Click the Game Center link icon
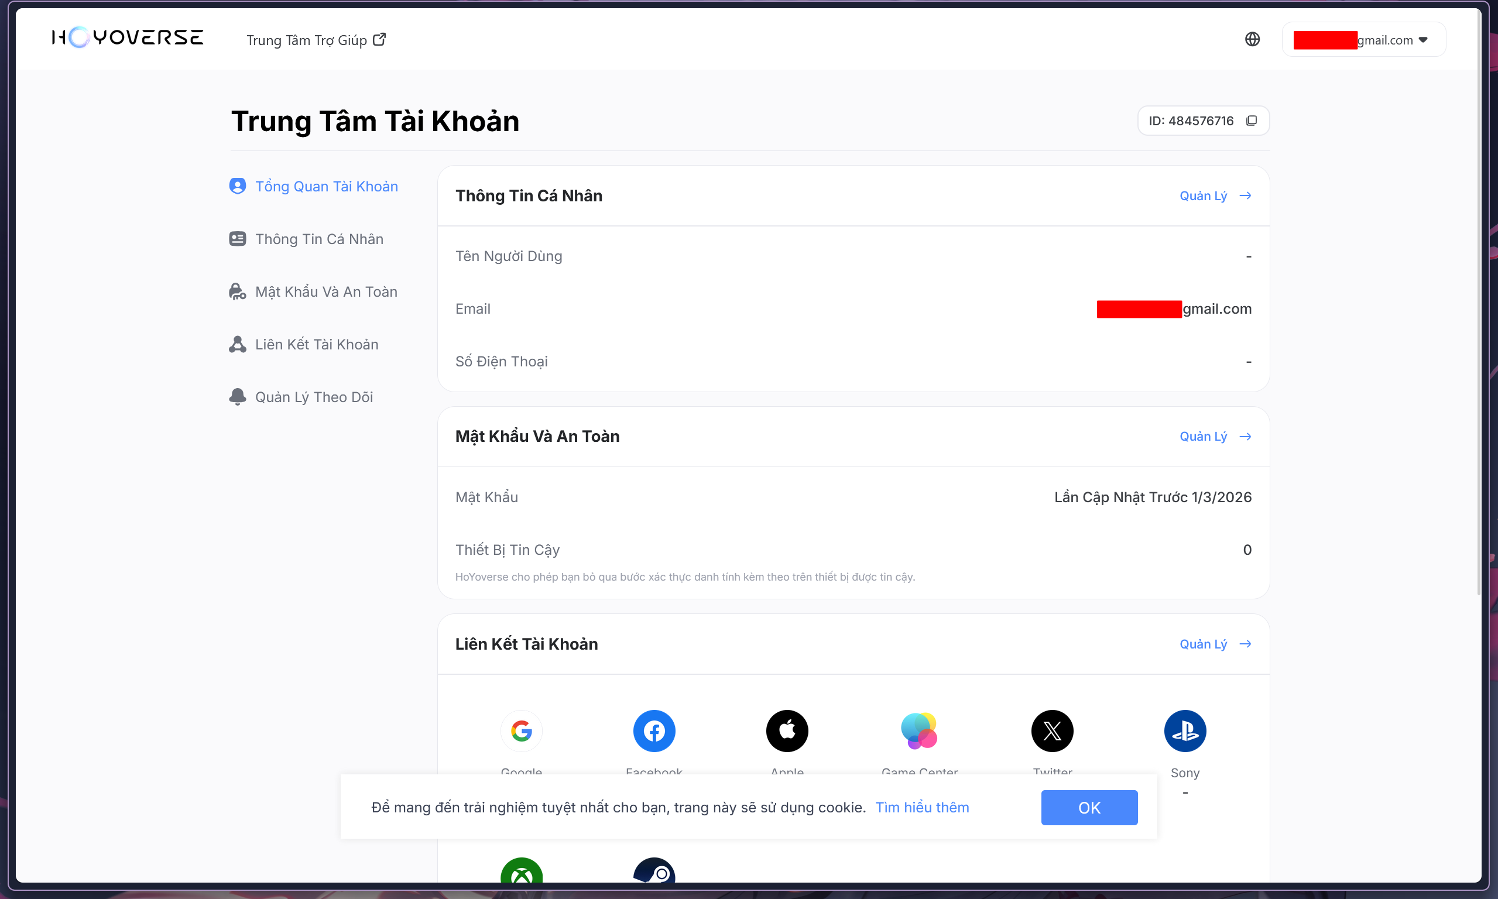The height and width of the screenshot is (899, 1498). tap(919, 730)
